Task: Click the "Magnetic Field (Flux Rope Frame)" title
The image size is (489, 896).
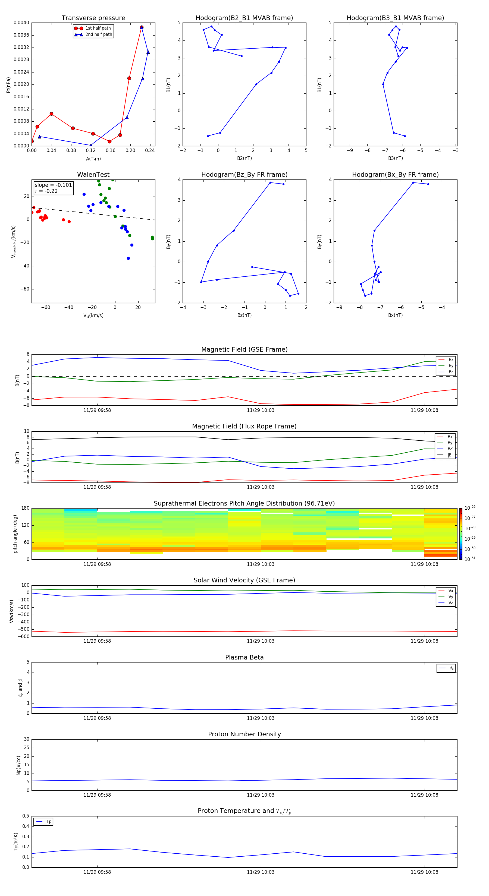Action: 244,427
